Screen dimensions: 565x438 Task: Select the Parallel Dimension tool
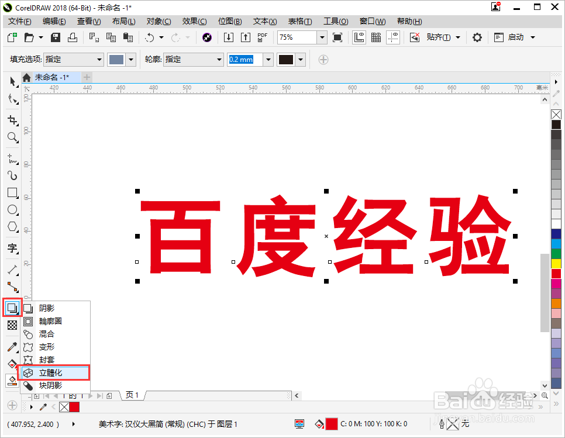click(12, 270)
